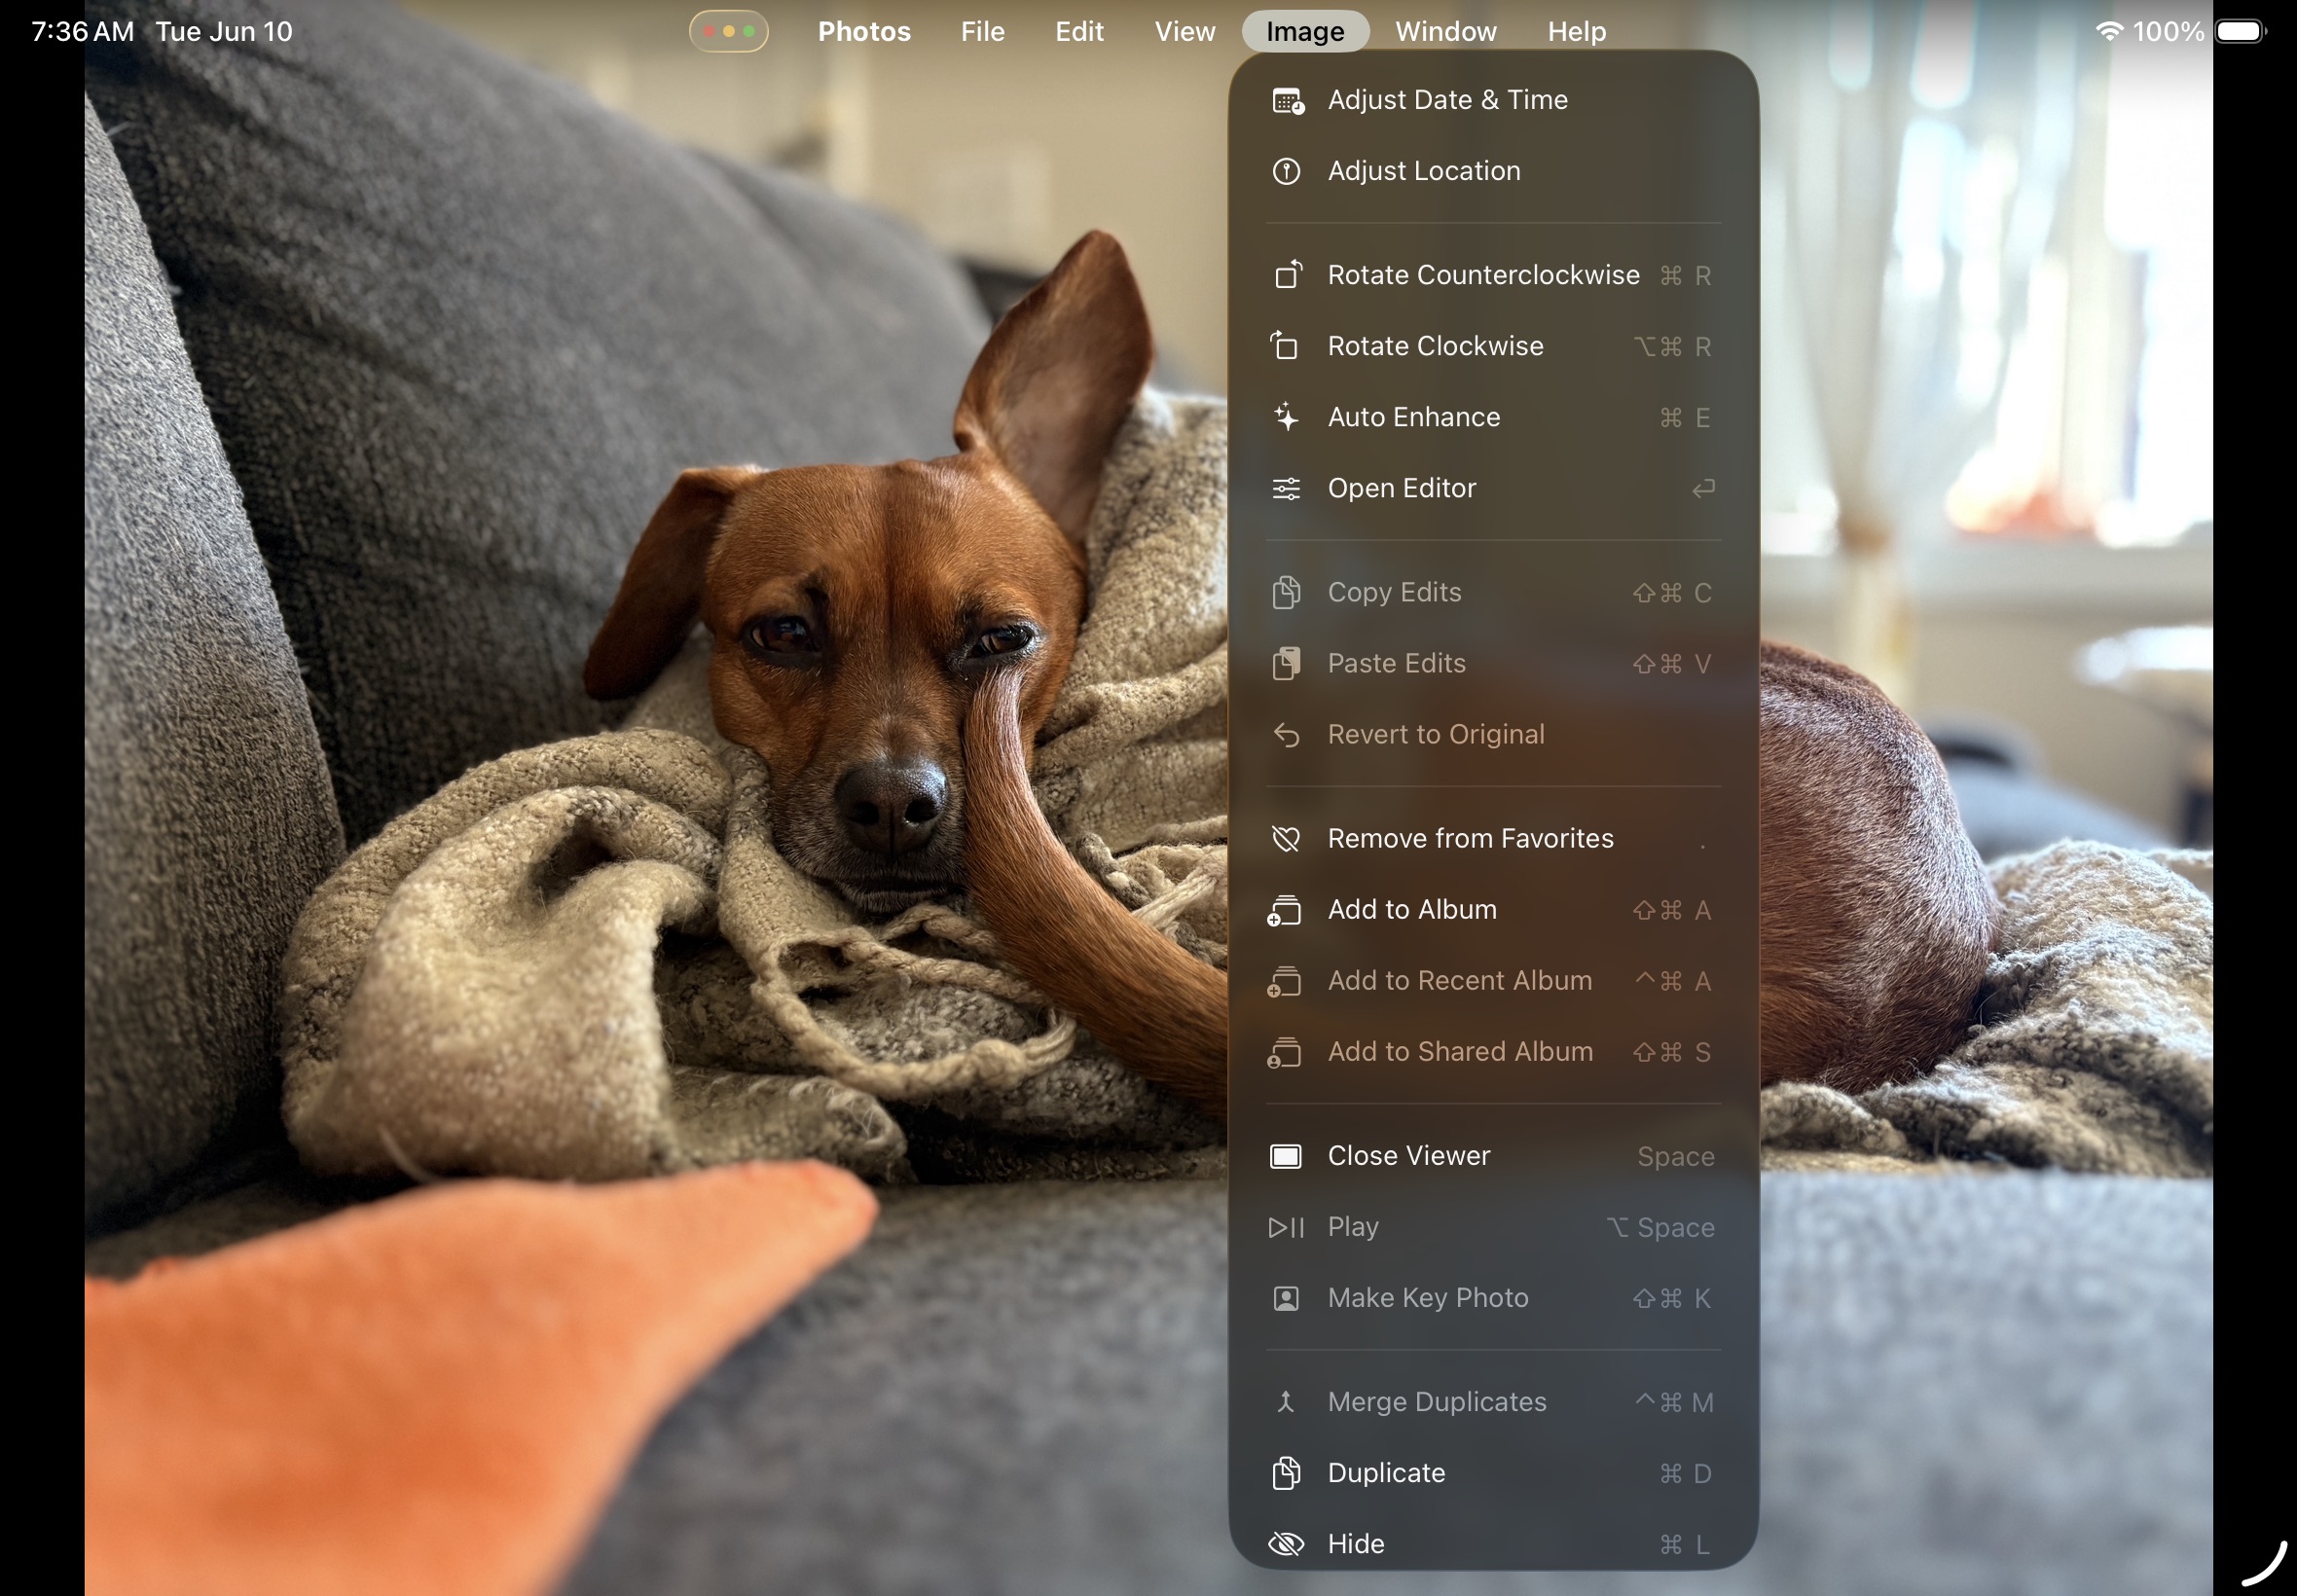Choose Add to Album label
The height and width of the screenshot is (1596, 2297).
(1412, 910)
